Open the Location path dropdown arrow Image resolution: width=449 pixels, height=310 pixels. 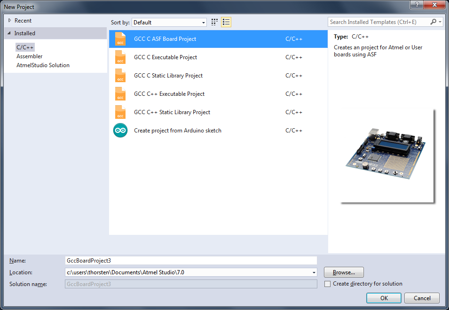[314, 272]
